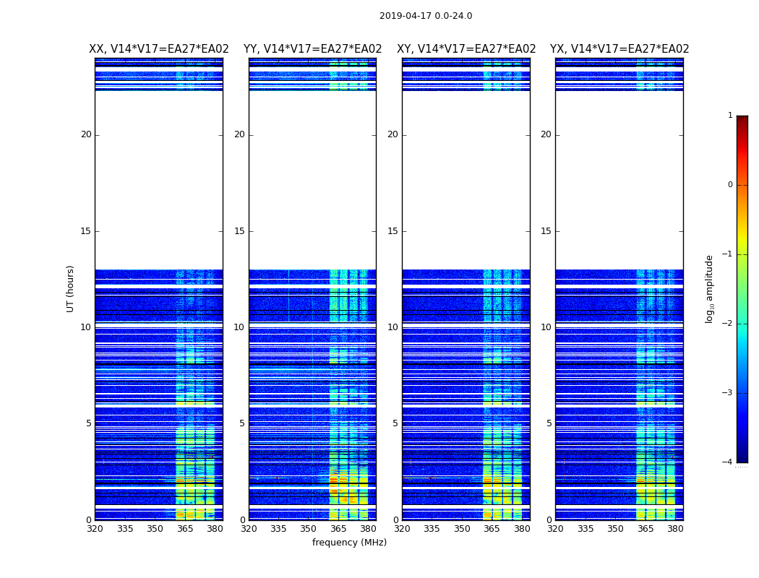Click the frequency (MHz) axis label

pos(349,543)
